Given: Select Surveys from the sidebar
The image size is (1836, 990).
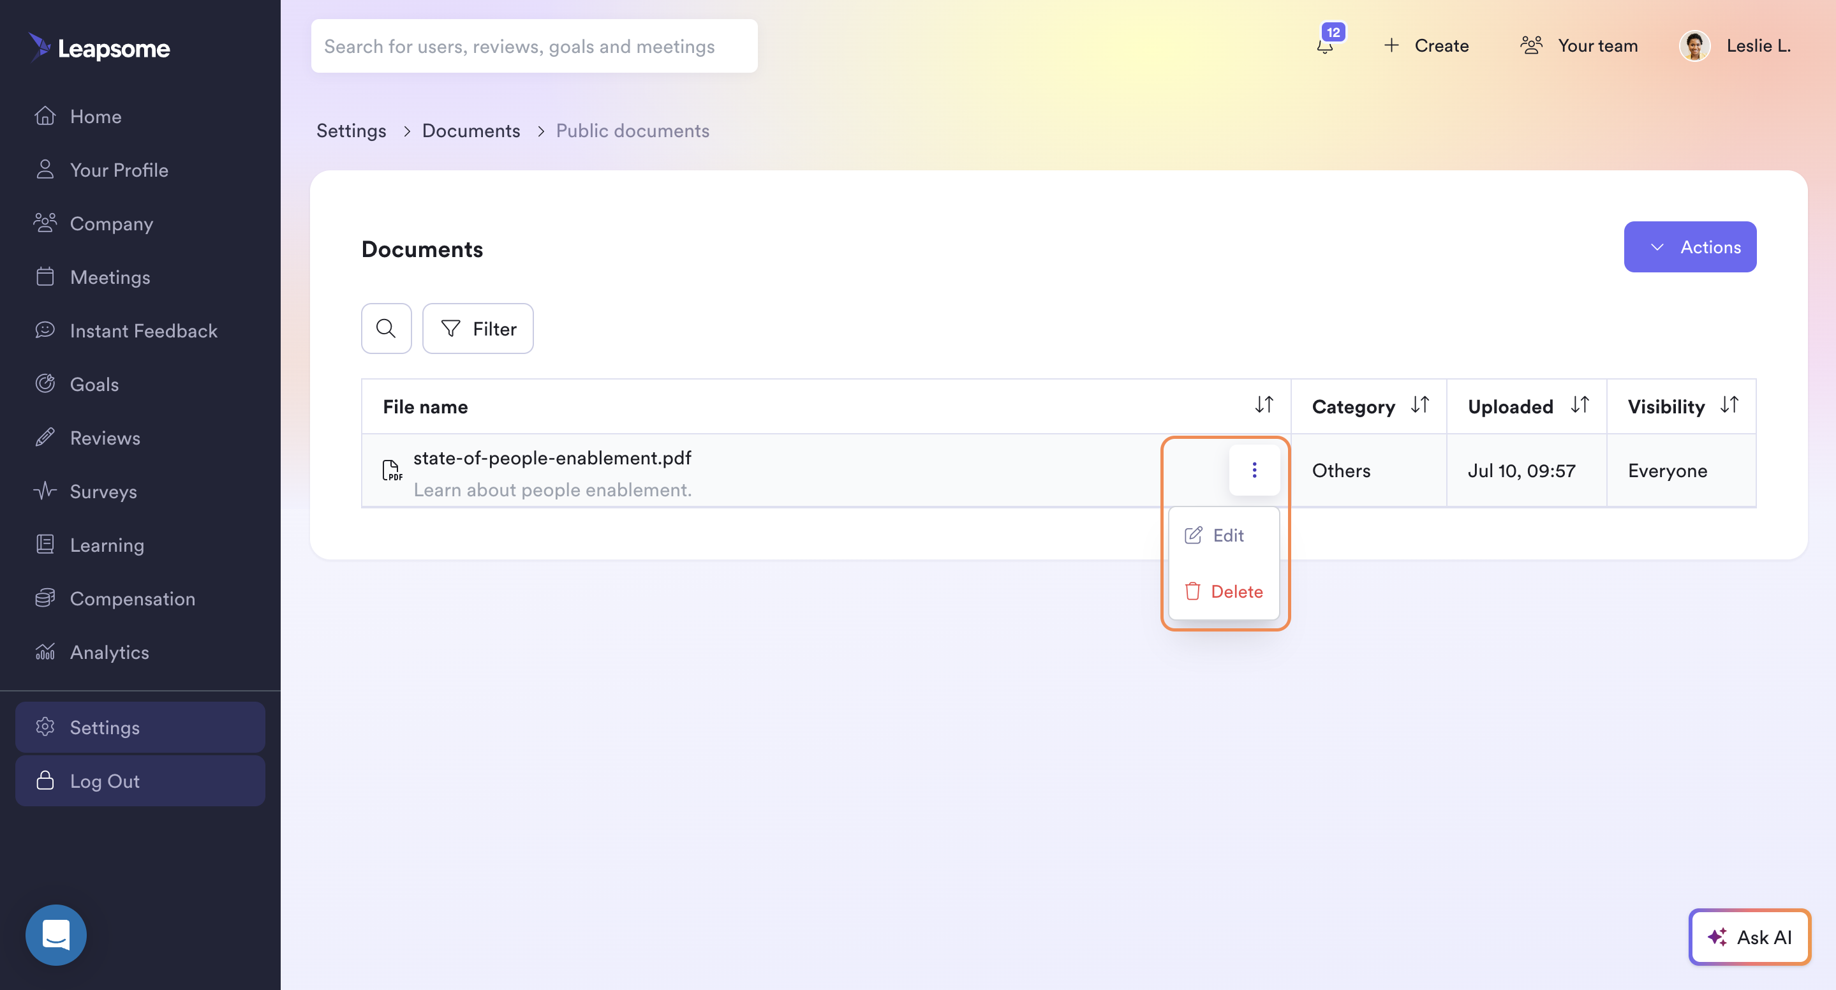Looking at the screenshot, I should pyautogui.click(x=85, y=491).
